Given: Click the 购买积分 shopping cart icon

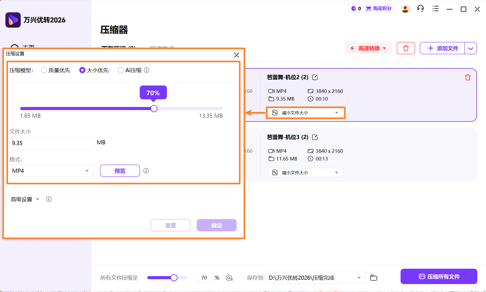Looking at the screenshot, I should tap(368, 8).
